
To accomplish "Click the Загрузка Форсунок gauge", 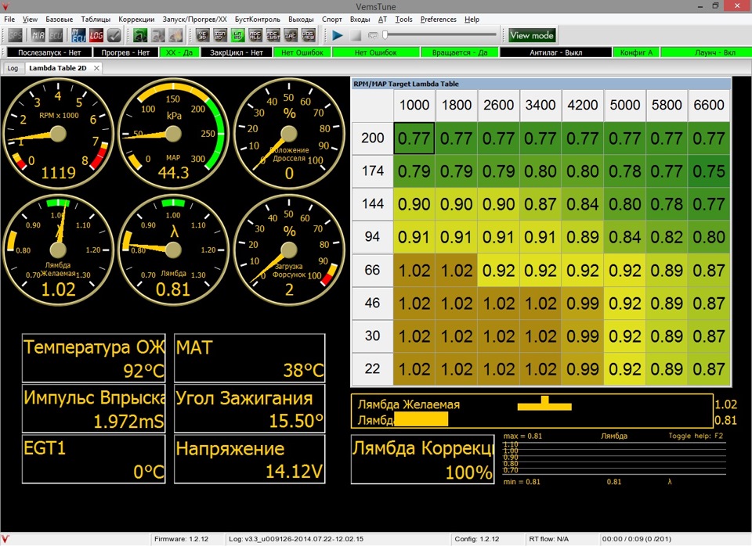I will tap(289, 250).
